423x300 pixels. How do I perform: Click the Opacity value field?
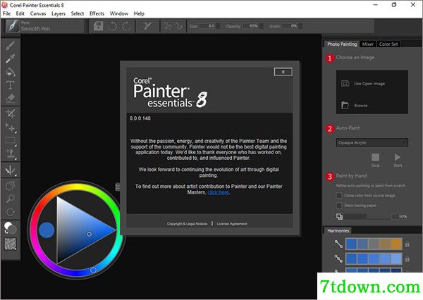(x=251, y=26)
